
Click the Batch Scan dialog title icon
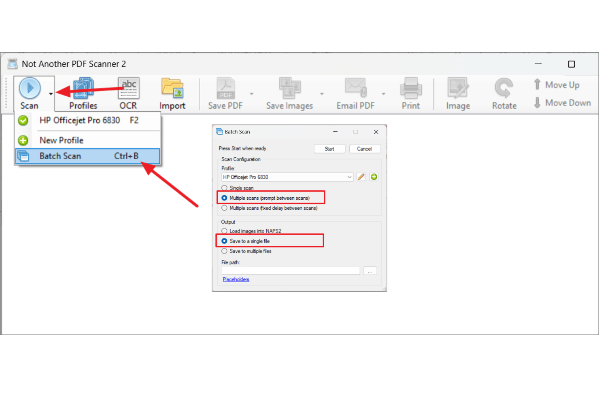click(x=219, y=131)
